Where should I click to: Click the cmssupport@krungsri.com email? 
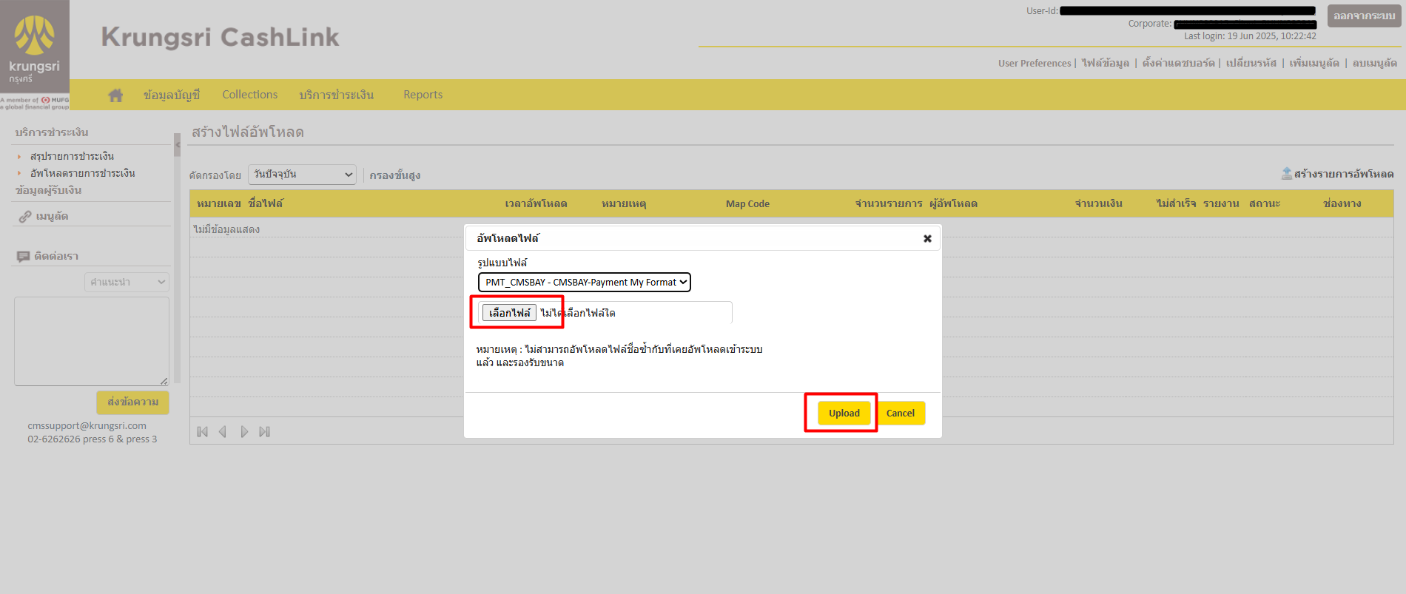point(87,425)
